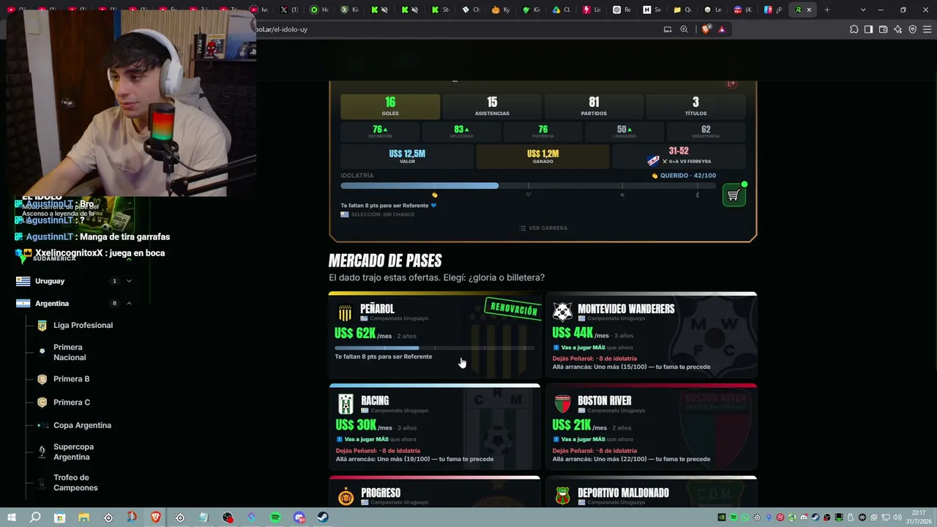Screen dimensions: 937x527
Task: Open the browser extensions puzzle icon
Action: point(854,29)
